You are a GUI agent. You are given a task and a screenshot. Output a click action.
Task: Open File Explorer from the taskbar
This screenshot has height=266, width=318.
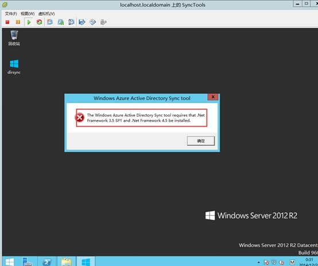(67, 262)
